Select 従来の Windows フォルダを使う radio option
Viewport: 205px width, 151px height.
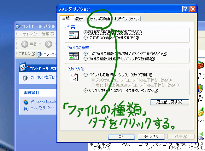[x=86, y=38]
